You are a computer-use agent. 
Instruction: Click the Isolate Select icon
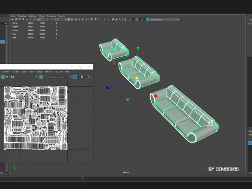(107, 19)
